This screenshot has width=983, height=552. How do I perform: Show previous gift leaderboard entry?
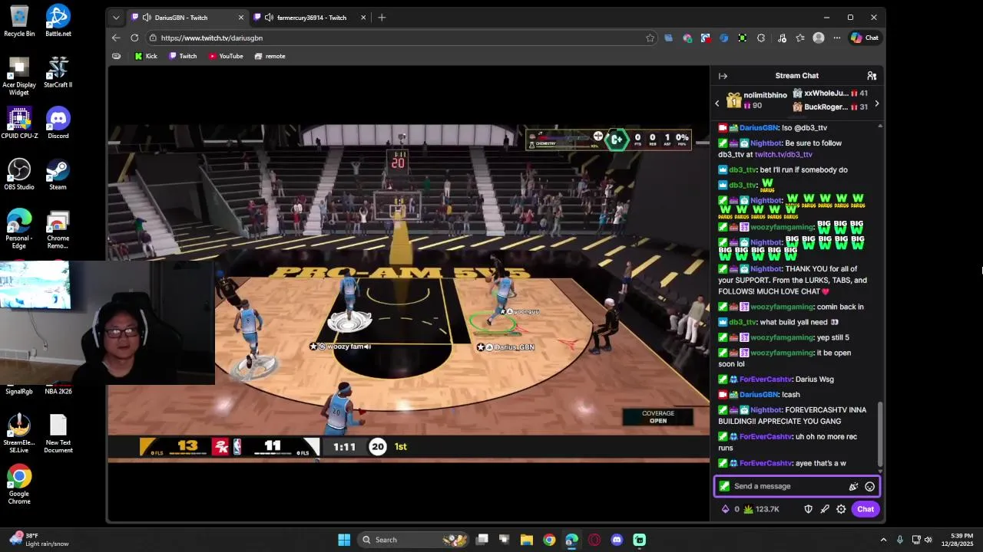tap(717, 103)
